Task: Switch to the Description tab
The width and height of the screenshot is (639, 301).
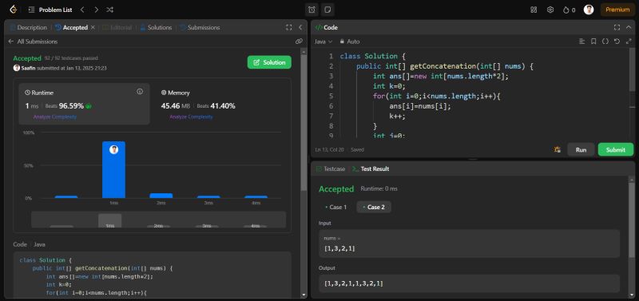Action: [29, 28]
